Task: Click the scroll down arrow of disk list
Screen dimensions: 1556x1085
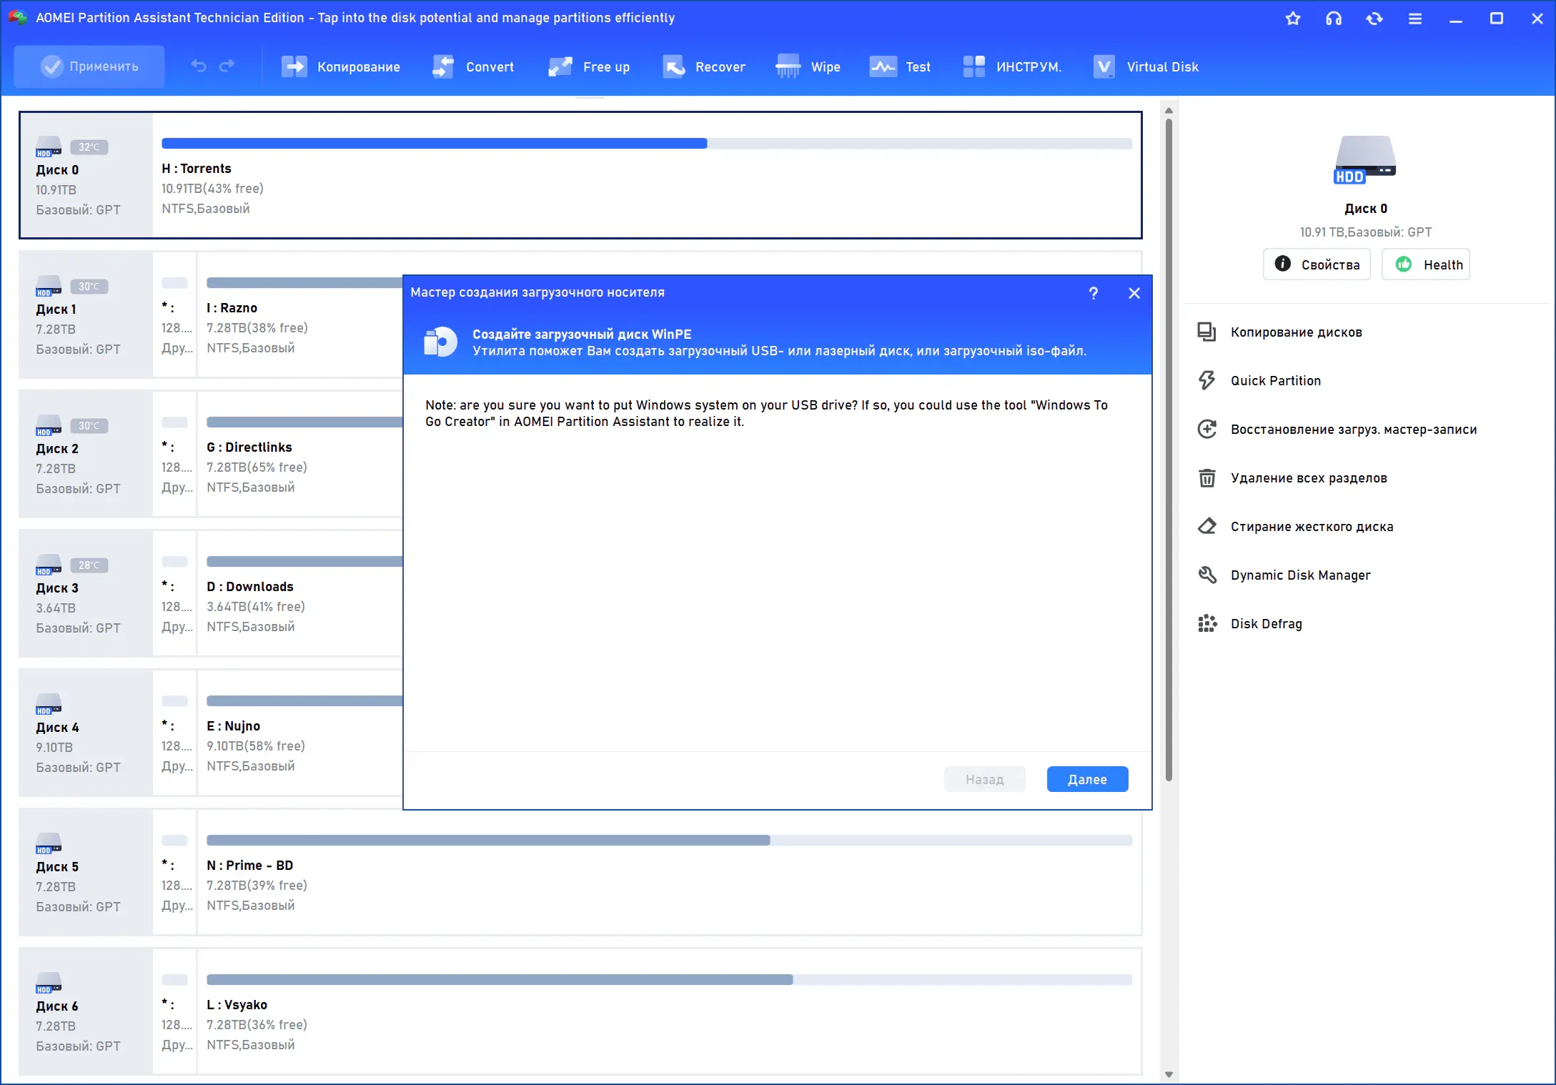Action: pos(1169,1074)
